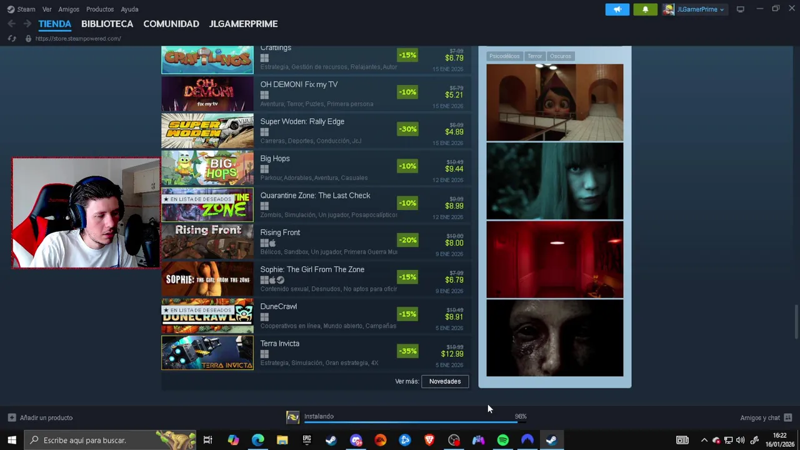Open Brave browser from taskbar
Image resolution: width=800 pixels, height=450 pixels.
(x=429, y=440)
